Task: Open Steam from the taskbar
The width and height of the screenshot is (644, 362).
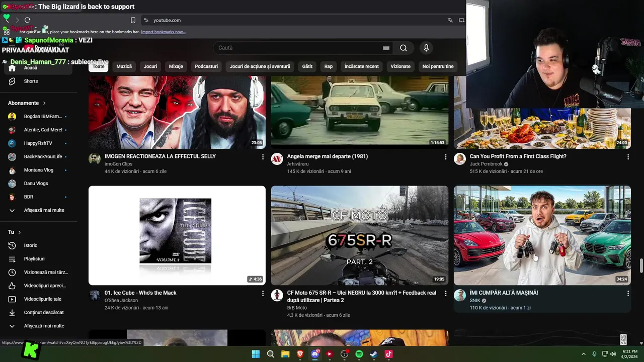Action: click(374, 354)
